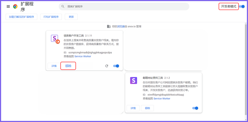
Task: Open 详情 for 邮箱地址查找工具
Action: pyautogui.click(x=133, y=108)
